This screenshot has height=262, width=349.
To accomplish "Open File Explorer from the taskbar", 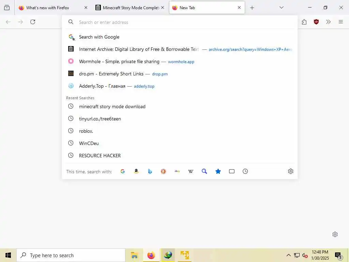I will pyautogui.click(x=134, y=255).
